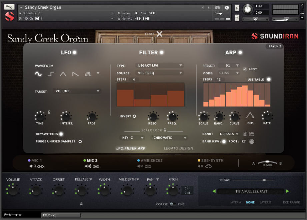Select the triangle wave LFO waveform
307x220 pixels.
pyautogui.click(x=63, y=74)
